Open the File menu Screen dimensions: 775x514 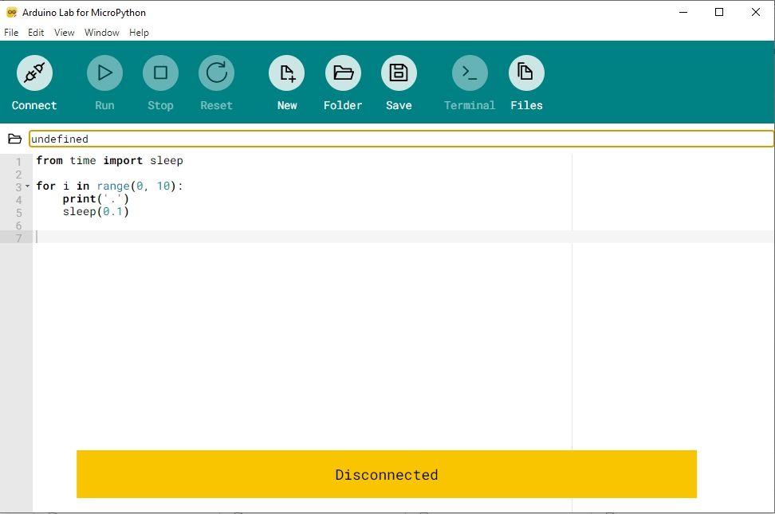click(x=11, y=33)
